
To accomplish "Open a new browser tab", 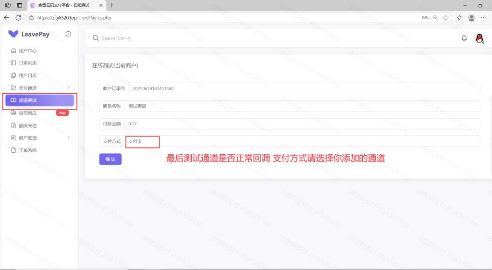I will click(x=112, y=5).
